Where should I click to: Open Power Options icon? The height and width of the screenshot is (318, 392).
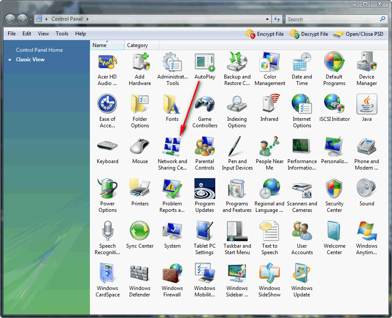click(x=108, y=188)
